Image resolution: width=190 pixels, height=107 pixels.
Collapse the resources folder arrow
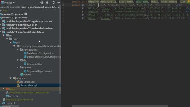[11, 78]
